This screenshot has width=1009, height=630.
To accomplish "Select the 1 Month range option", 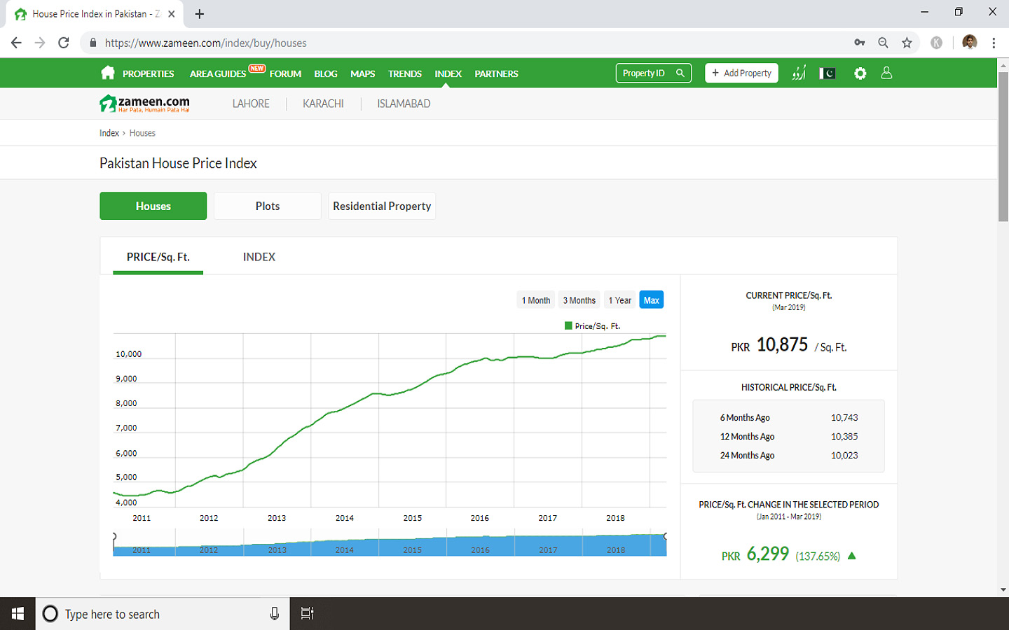I will [536, 300].
